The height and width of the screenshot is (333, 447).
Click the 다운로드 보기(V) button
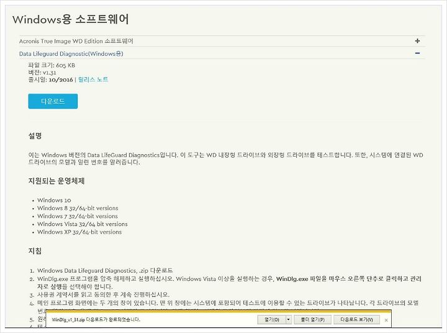(x=356, y=319)
